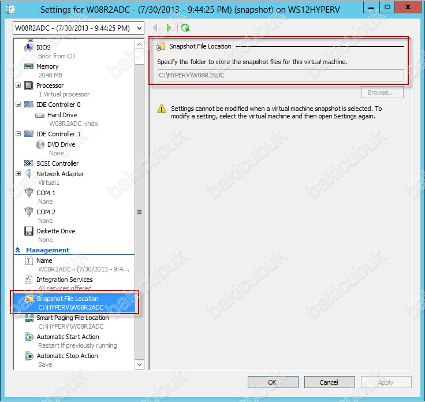Collapse the Management section chevron
The image size is (425, 402).
[18, 250]
